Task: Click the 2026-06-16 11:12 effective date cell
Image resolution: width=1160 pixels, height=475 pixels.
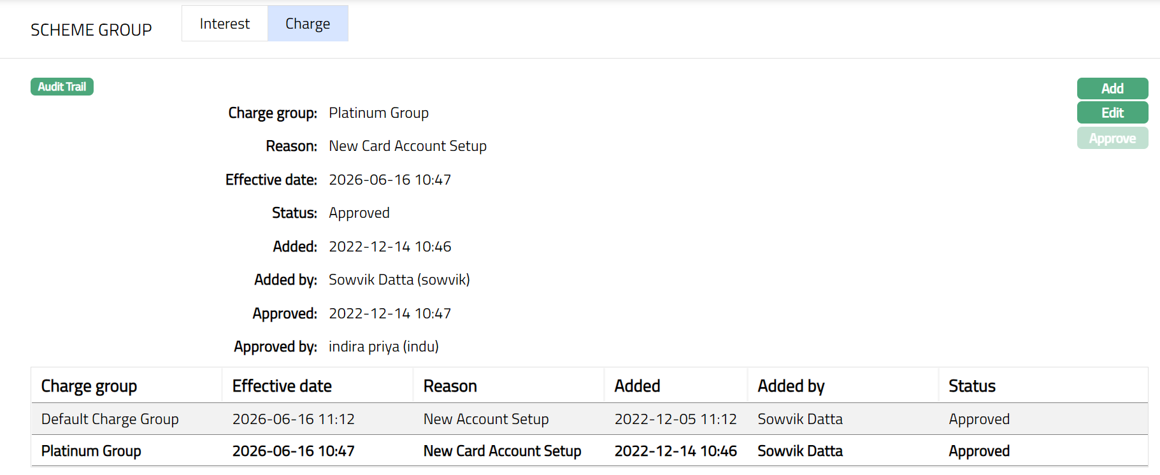Action: tap(293, 419)
